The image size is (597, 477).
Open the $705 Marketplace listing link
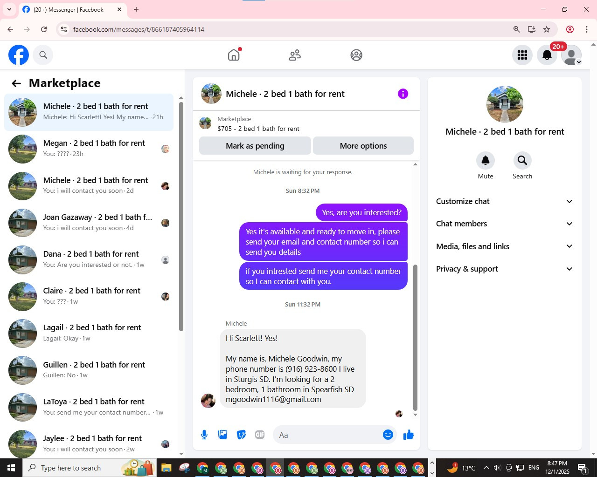point(258,129)
